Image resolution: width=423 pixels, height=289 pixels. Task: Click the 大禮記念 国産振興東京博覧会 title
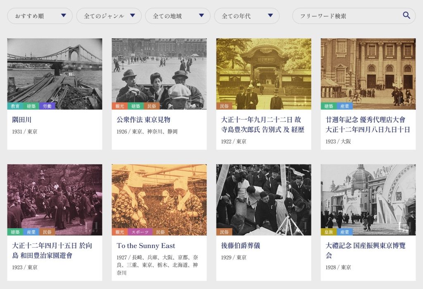click(x=366, y=250)
